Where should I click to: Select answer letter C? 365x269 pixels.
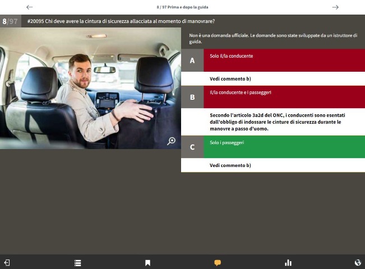click(192, 147)
